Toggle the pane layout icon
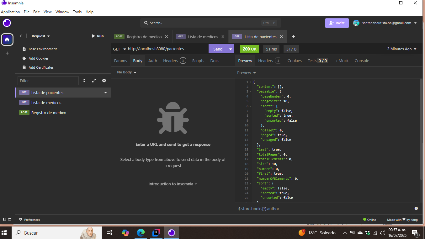Screen dimensions: 425x239 10,220
